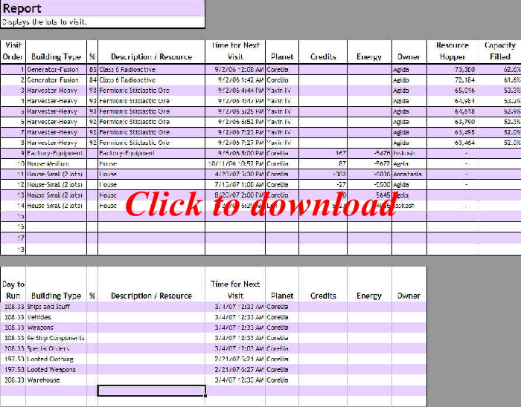Click the "Displays the lots to visit" text
The width and height of the screenshot is (521, 407).
coord(45,22)
